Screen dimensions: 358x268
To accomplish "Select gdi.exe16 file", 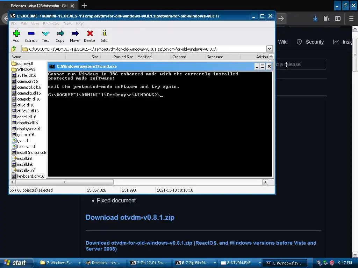I will (x=23, y=134).
